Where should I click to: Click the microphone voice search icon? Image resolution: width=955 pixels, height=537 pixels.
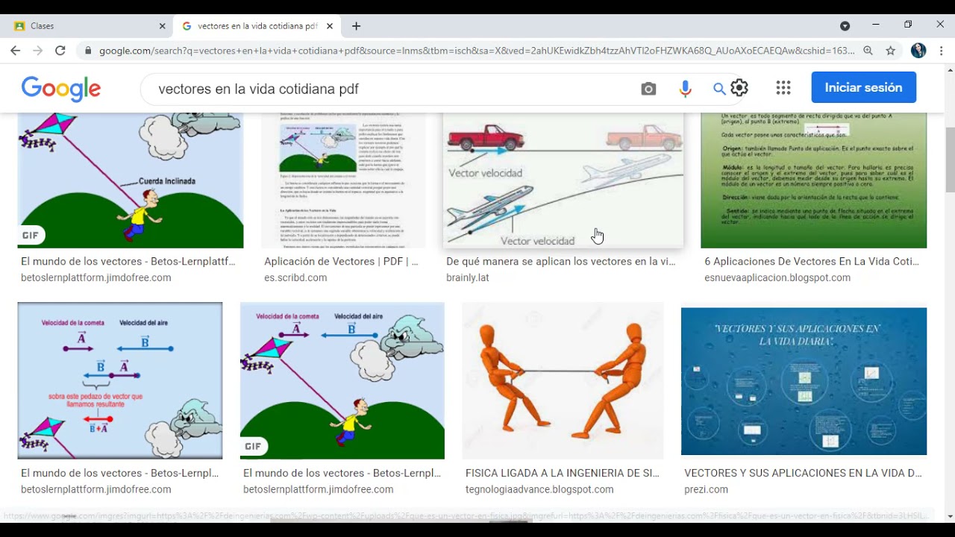pos(685,89)
